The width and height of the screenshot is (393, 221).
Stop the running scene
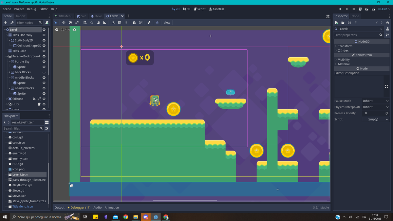(354, 9)
